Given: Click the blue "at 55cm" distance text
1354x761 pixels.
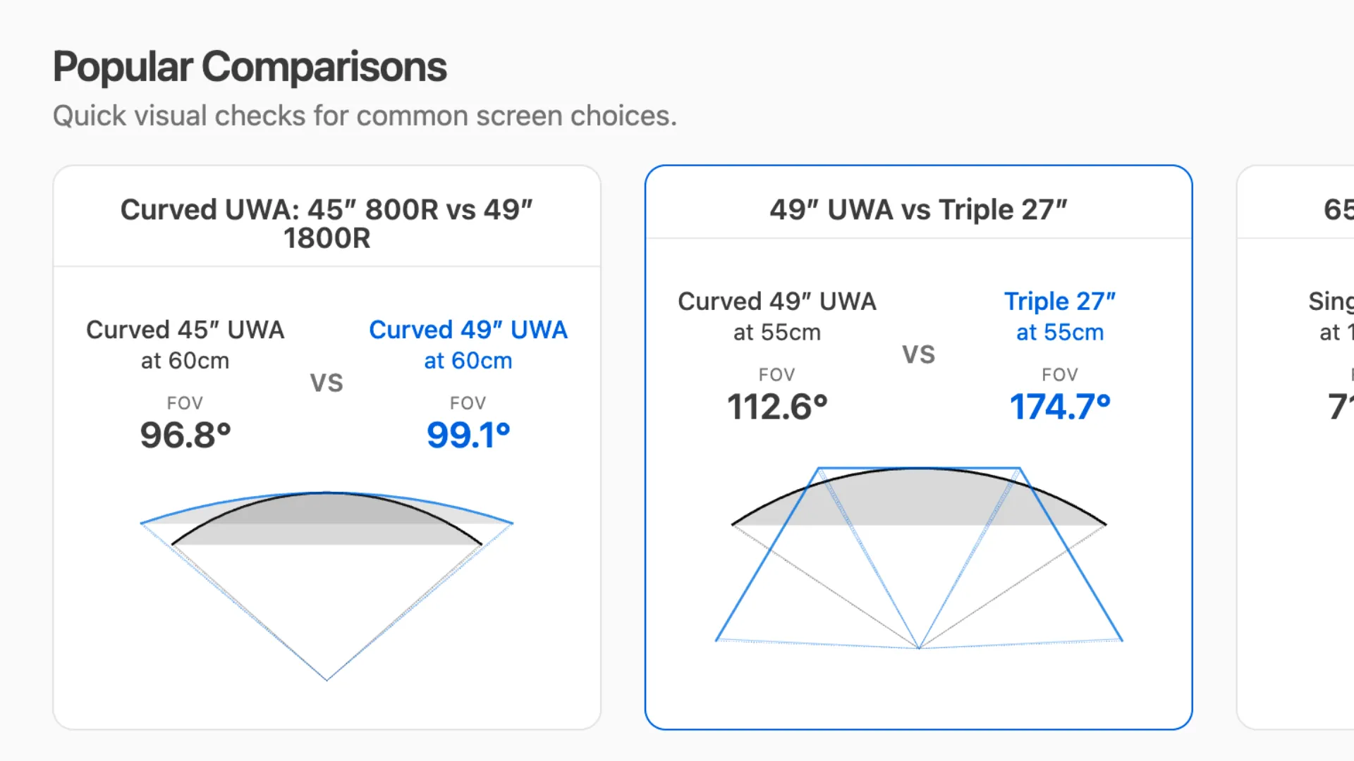Looking at the screenshot, I should tap(1059, 332).
